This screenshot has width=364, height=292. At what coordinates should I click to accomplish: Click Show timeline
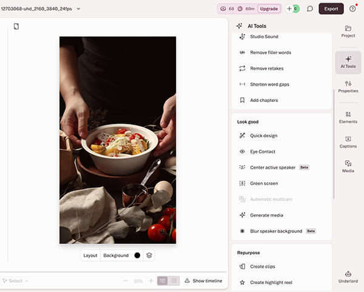pos(203,281)
